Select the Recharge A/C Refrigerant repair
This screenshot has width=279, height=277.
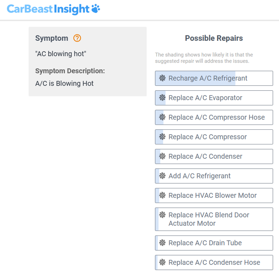click(214, 78)
